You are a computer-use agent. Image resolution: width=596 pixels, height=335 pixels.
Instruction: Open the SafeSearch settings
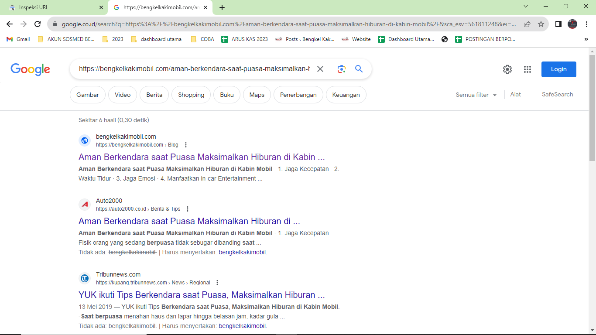(558, 94)
